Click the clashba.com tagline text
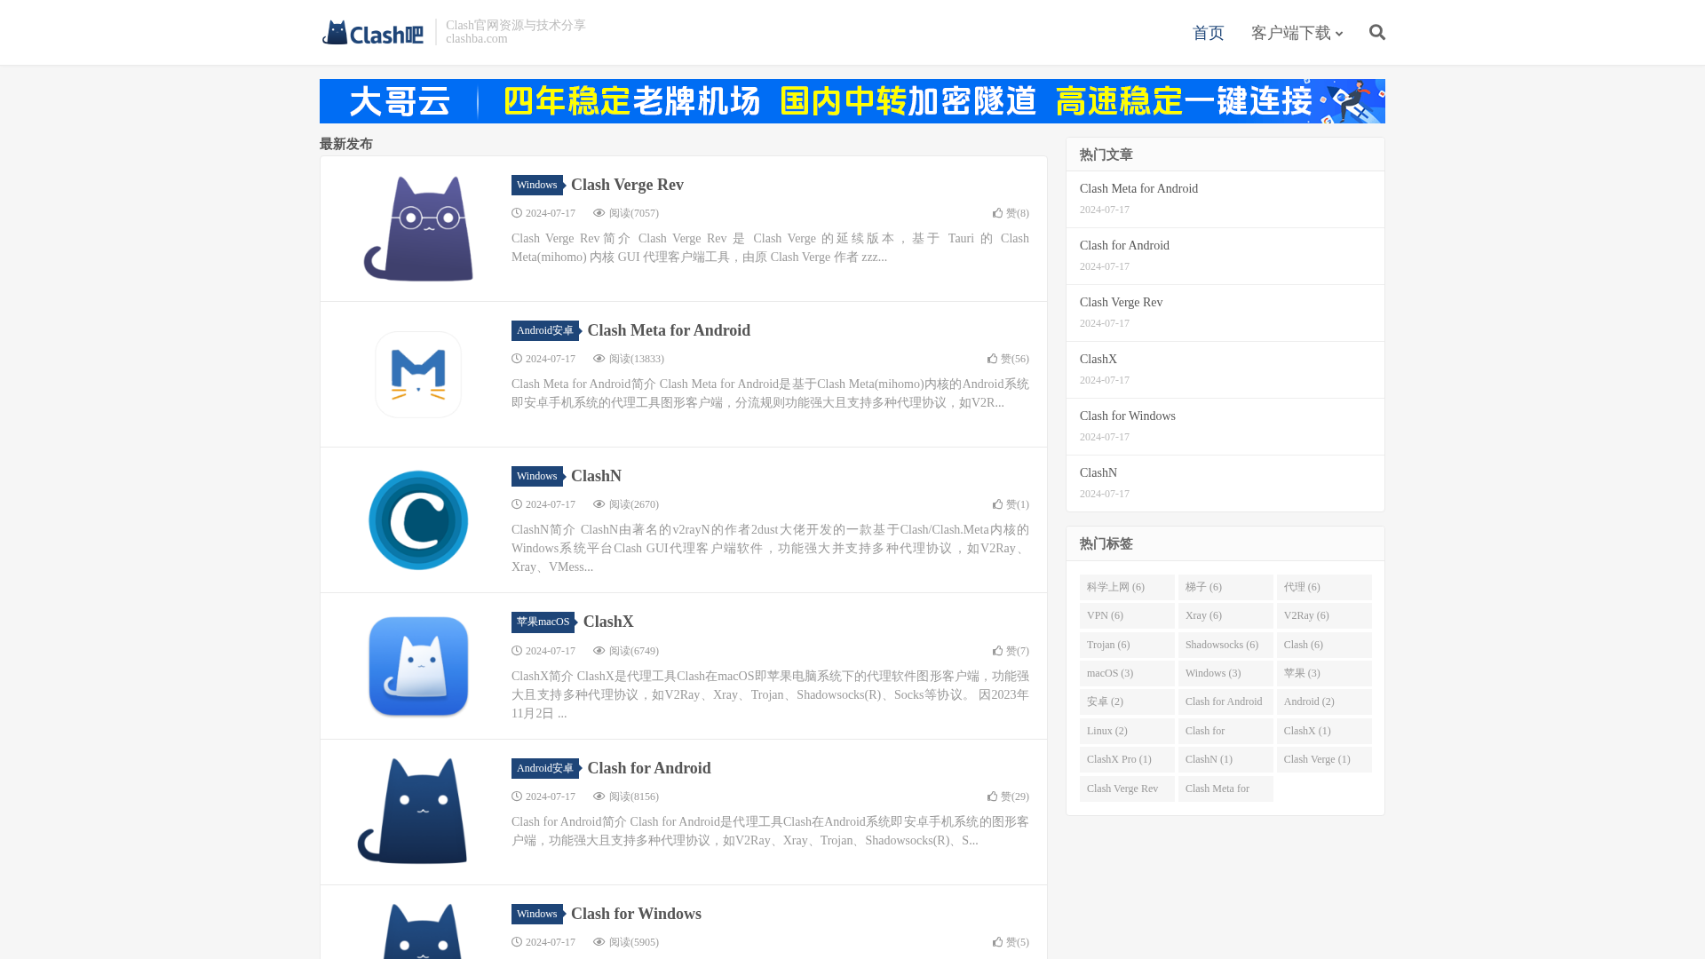Viewport: 1705px width, 959px height. click(x=477, y=38)
